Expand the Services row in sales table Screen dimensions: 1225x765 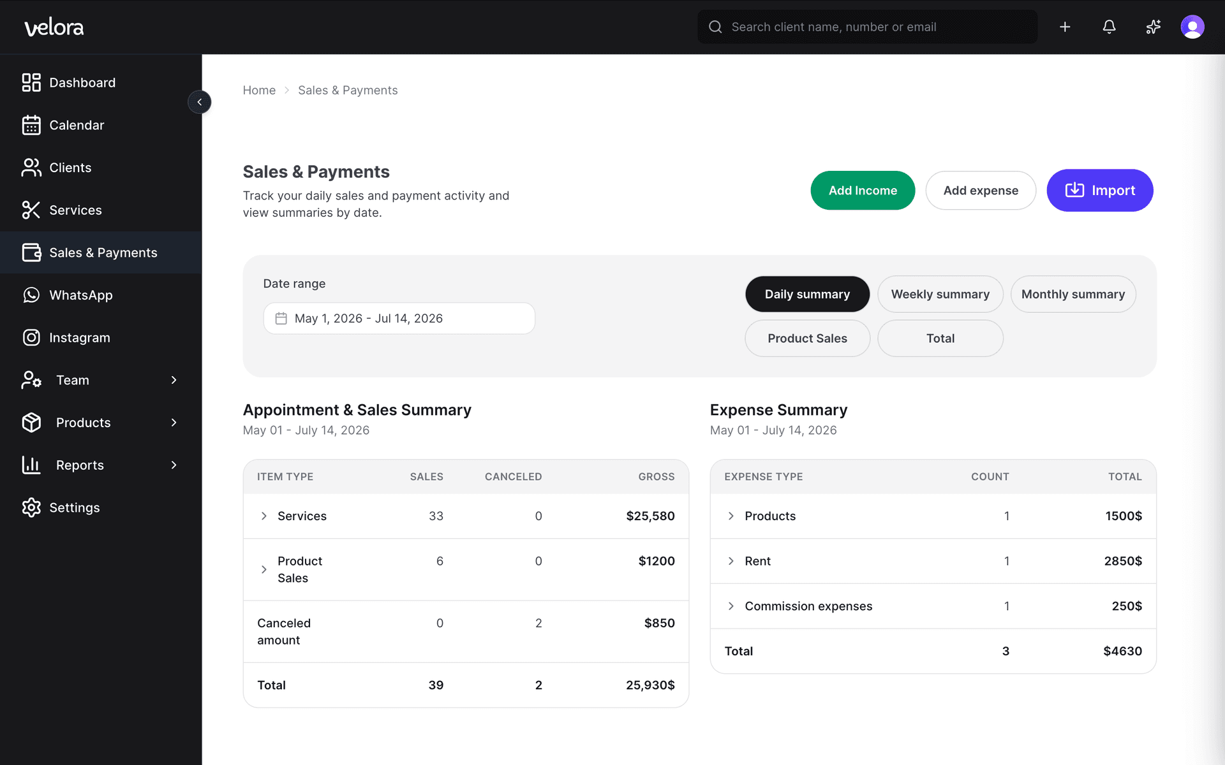pos(264,516)
